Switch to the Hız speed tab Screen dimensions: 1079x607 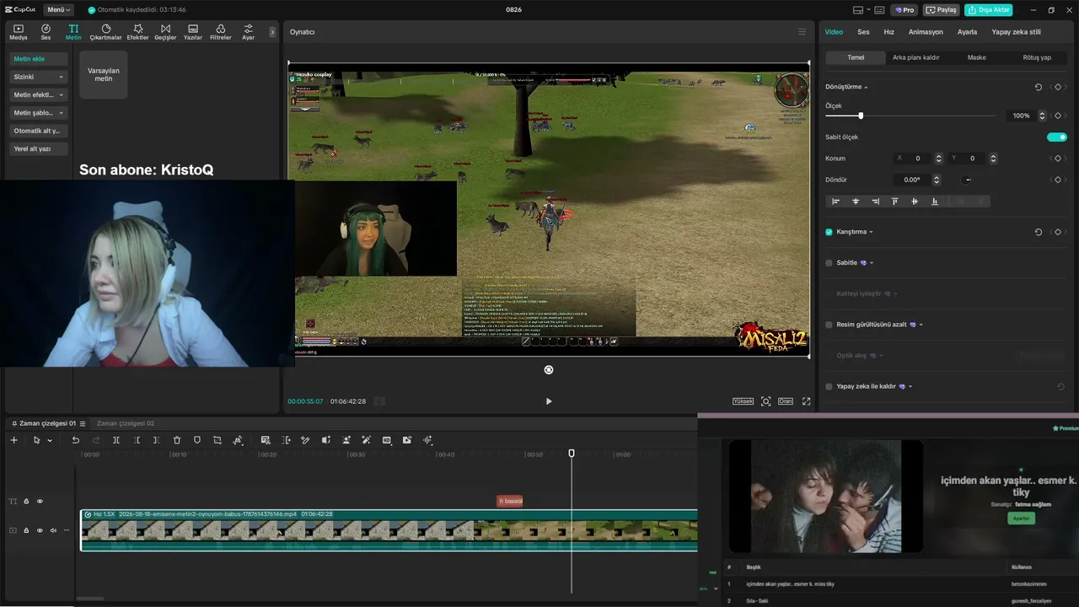coord(888,32)
